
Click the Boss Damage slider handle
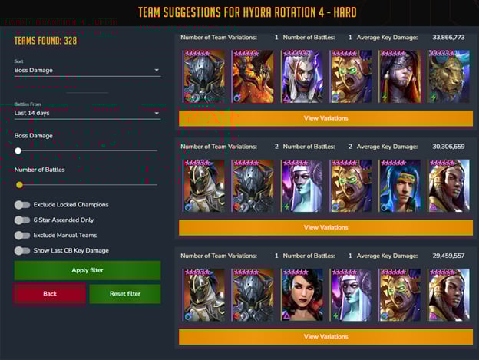[18, 150]
